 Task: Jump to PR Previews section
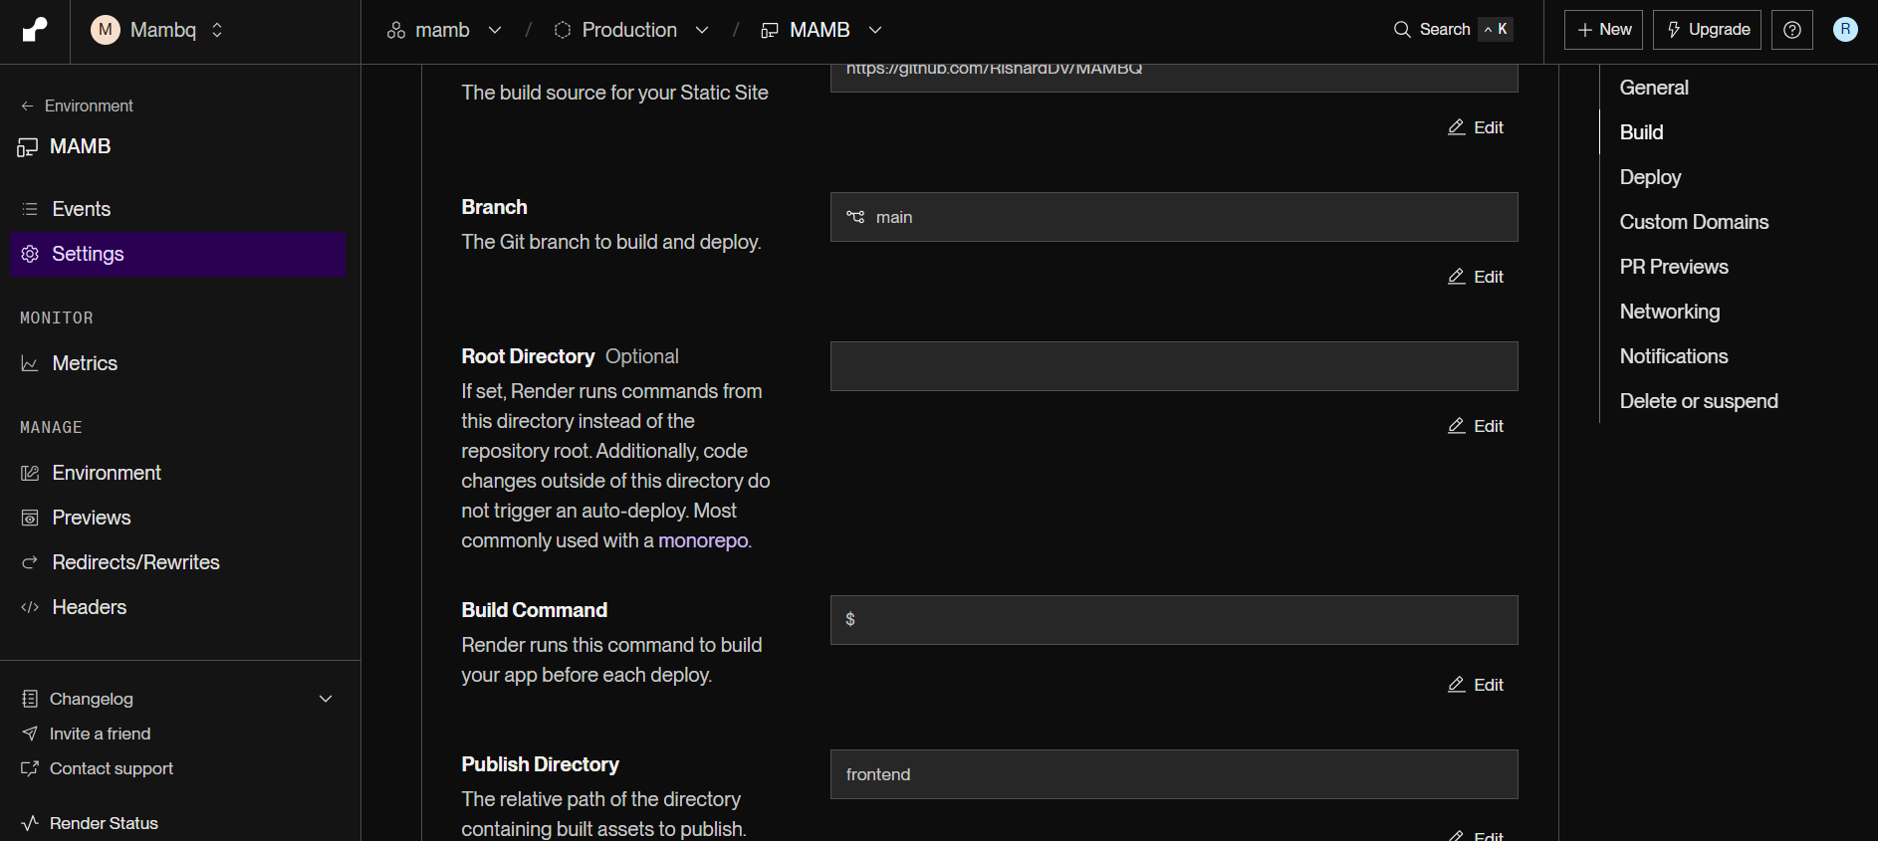[x=1674, y=267]
